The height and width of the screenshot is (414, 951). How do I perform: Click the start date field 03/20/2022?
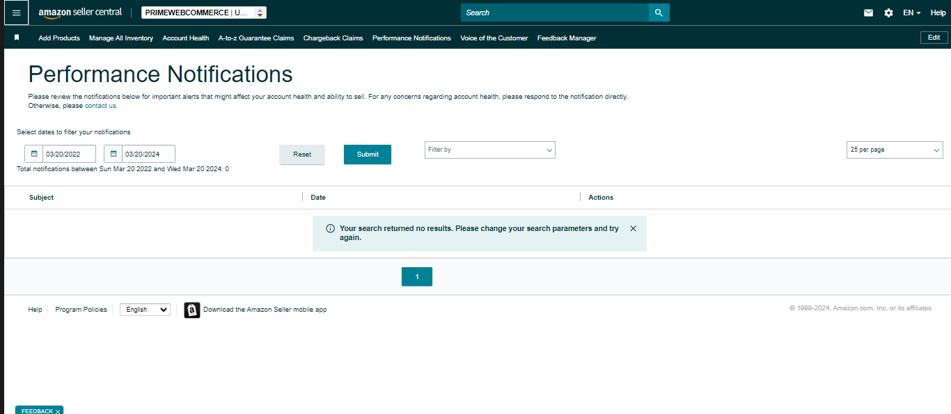click(x=69, y=154)
